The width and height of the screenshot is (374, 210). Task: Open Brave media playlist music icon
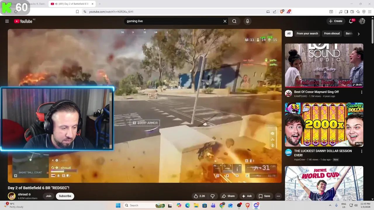[340, 12]
